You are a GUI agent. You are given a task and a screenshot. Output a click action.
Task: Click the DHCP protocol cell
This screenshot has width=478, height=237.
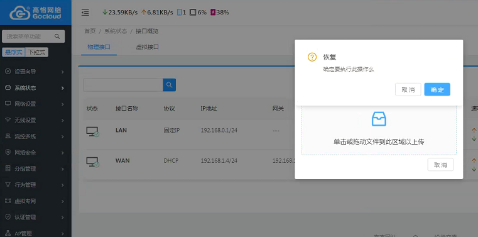pyautogui.click(x=171, y=160)
